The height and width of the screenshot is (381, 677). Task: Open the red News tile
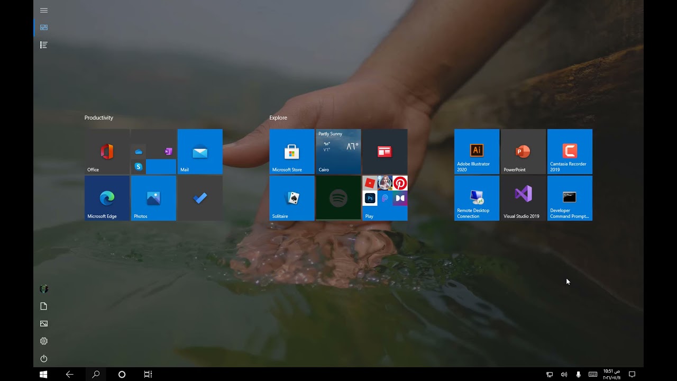385,151
